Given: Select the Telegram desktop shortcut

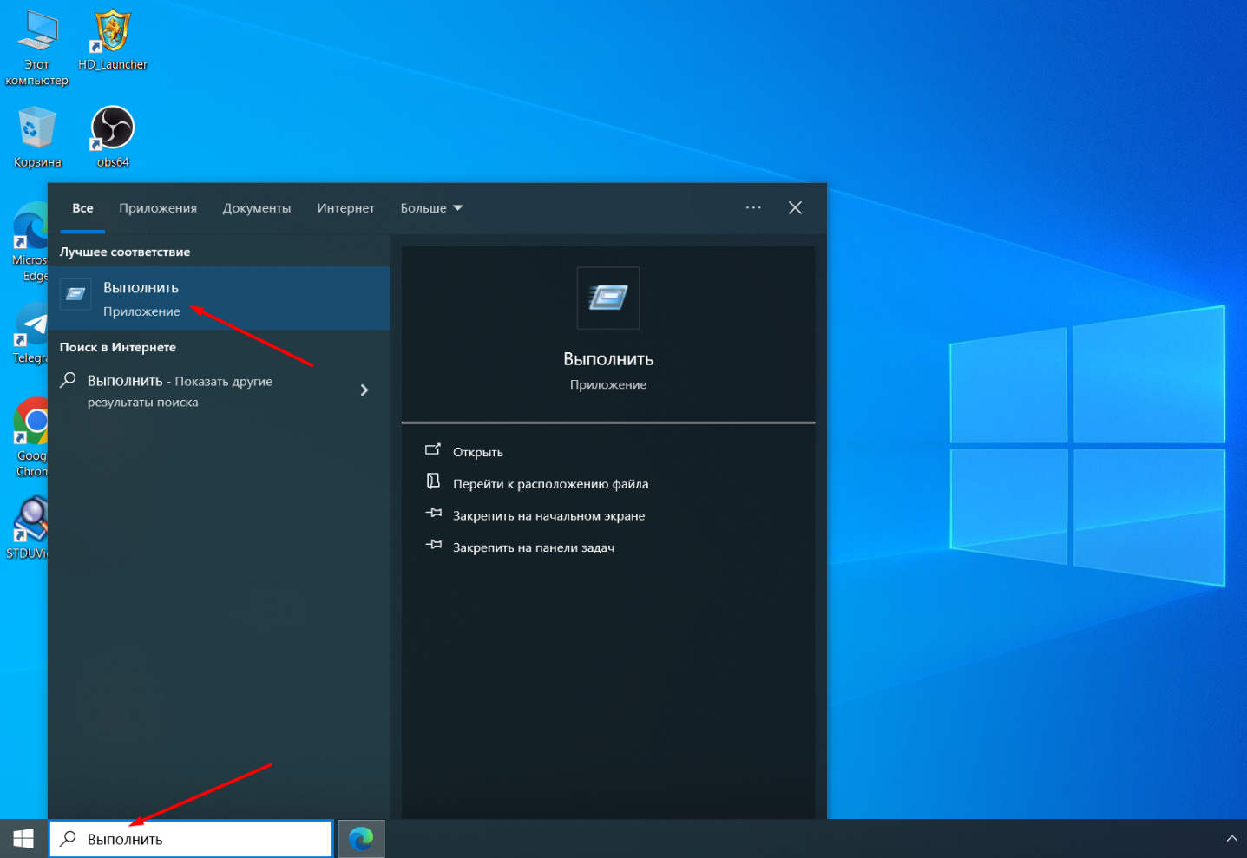Looking at the screenshot, I should (30, 334).
